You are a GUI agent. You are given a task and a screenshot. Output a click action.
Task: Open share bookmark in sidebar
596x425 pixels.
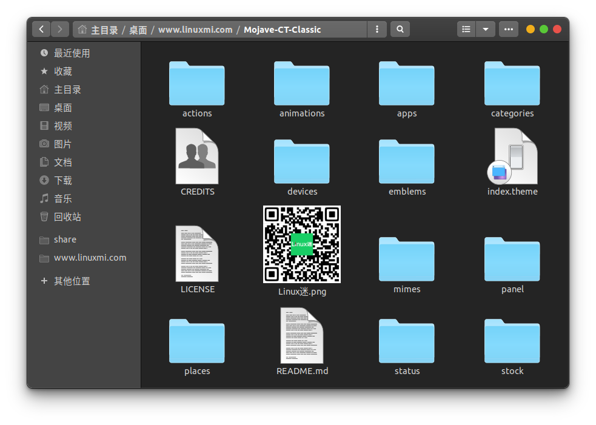84,239
